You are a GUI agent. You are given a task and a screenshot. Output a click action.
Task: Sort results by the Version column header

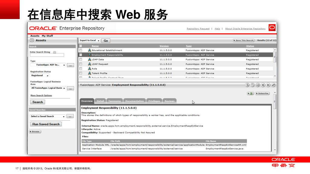[164, 46]
